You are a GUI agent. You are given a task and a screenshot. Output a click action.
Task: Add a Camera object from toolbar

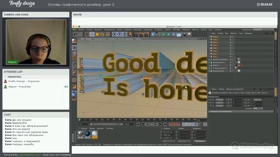[x=184, y=34]
